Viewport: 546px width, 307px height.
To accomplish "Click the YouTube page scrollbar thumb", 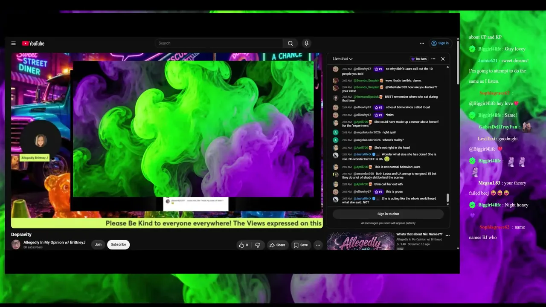I will [x=458, y=63].
